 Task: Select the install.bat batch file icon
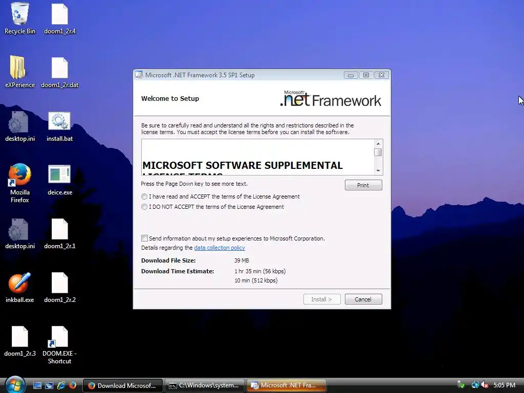(59, 126)
